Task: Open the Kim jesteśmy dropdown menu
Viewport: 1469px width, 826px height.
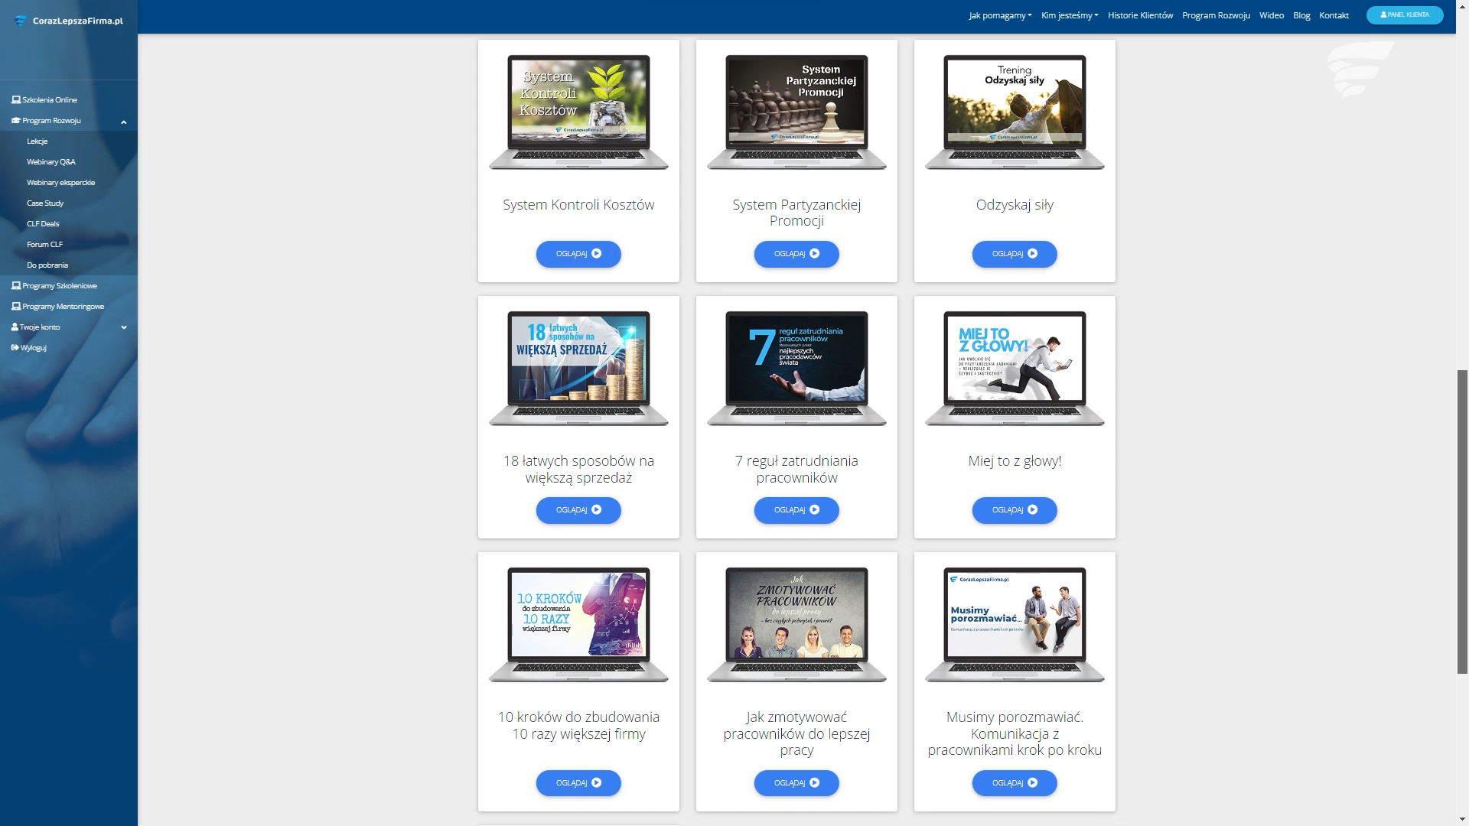Action: (x=1069, y=15)
